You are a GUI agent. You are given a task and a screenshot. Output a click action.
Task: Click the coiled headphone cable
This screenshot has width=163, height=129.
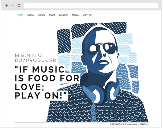tap(94, 112)
